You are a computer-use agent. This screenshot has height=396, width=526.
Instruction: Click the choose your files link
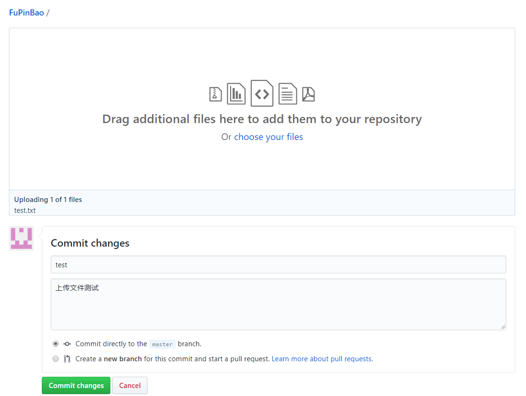pos(268,137)
